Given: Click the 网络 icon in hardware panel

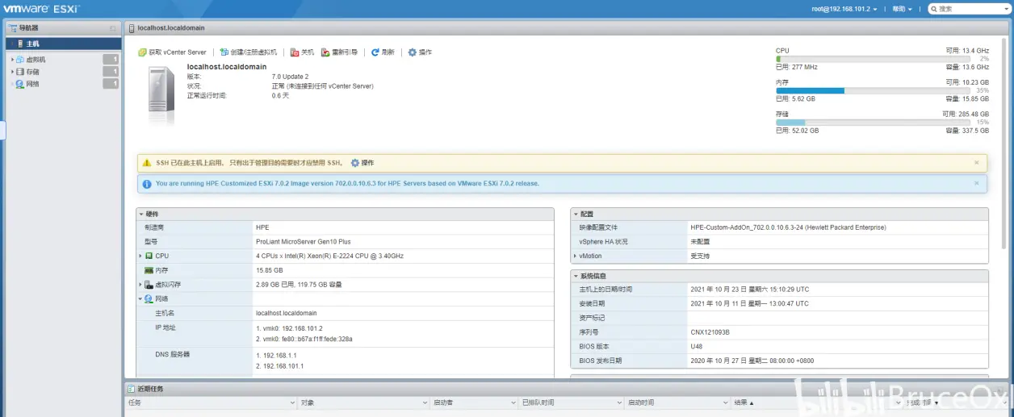Looking at the screenshot, I should pyautogui.click(x=149, y=298).
